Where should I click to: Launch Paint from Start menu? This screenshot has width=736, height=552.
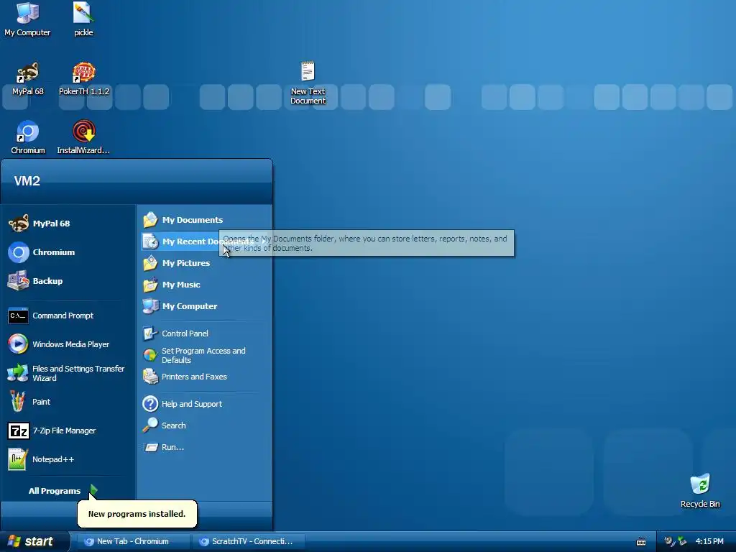coord(68,402)
